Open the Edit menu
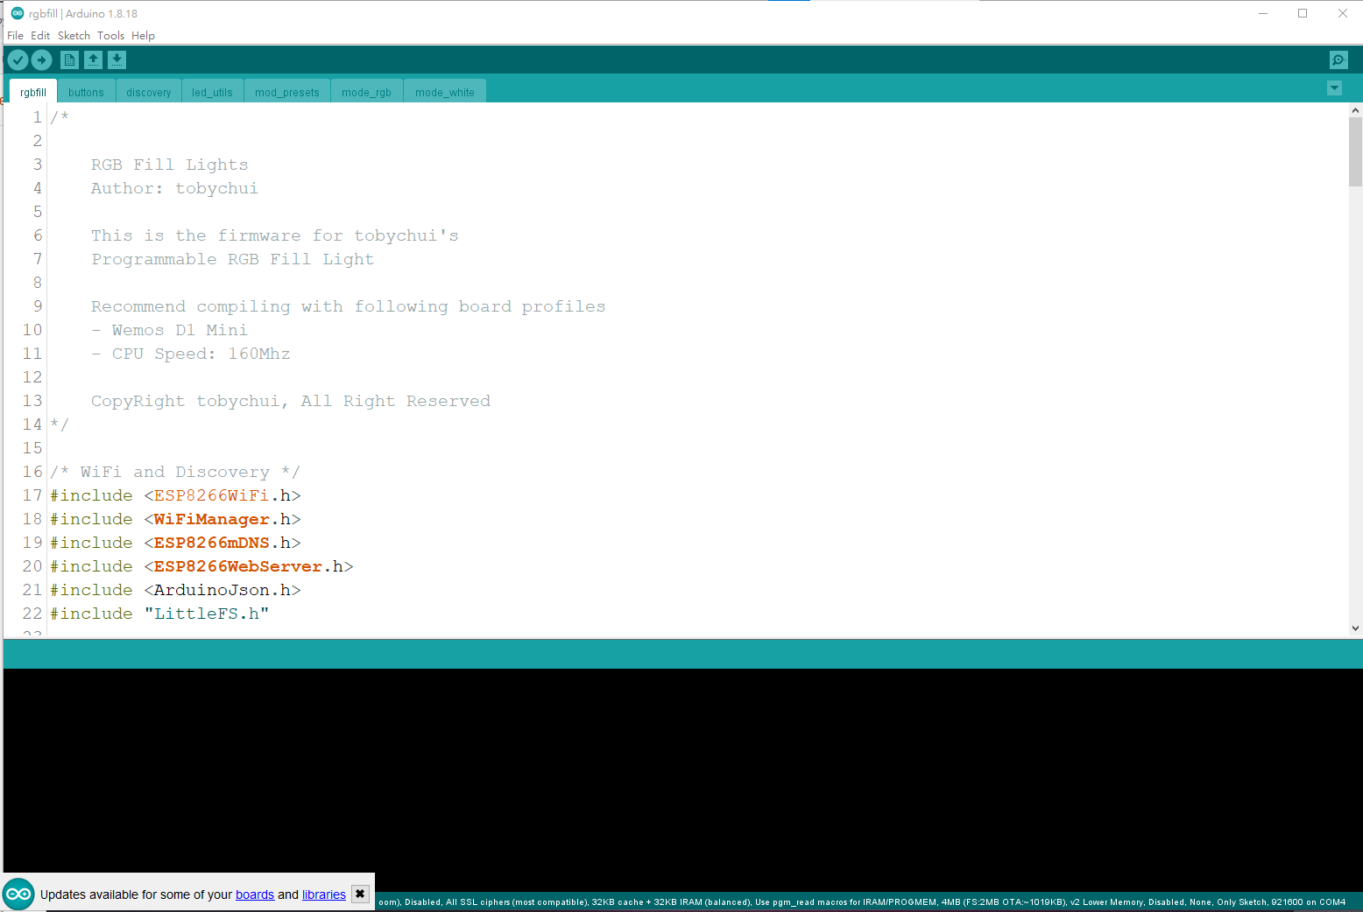The height and width of the screenshot is (912, 1363). pos(40,36)
